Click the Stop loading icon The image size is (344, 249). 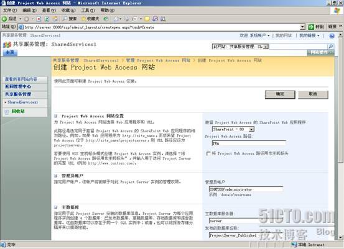39,19
